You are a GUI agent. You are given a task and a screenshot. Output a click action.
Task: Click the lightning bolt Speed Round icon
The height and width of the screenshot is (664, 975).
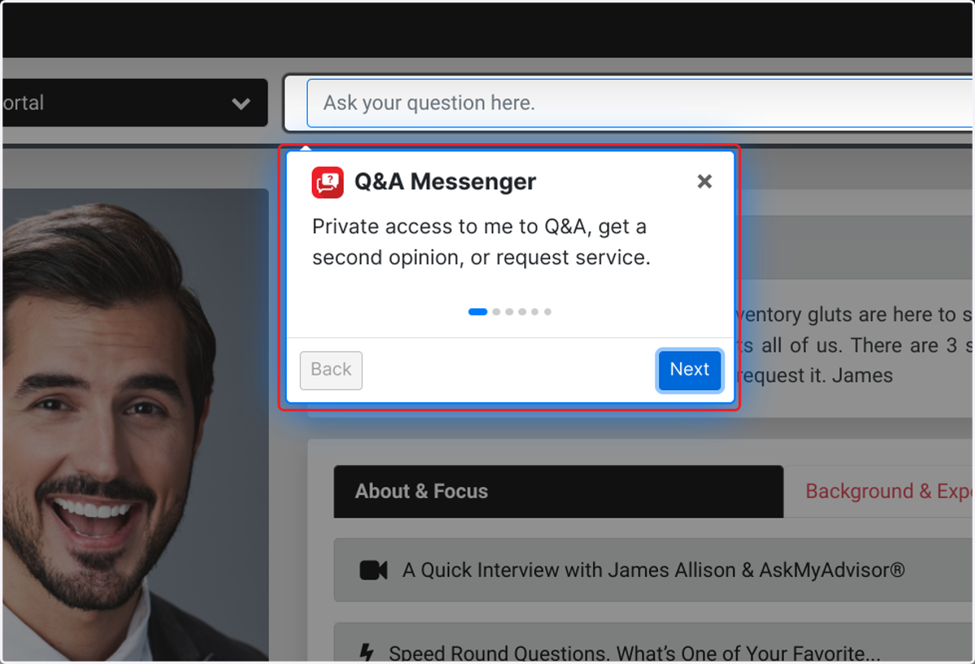click(x=366, y=653)
